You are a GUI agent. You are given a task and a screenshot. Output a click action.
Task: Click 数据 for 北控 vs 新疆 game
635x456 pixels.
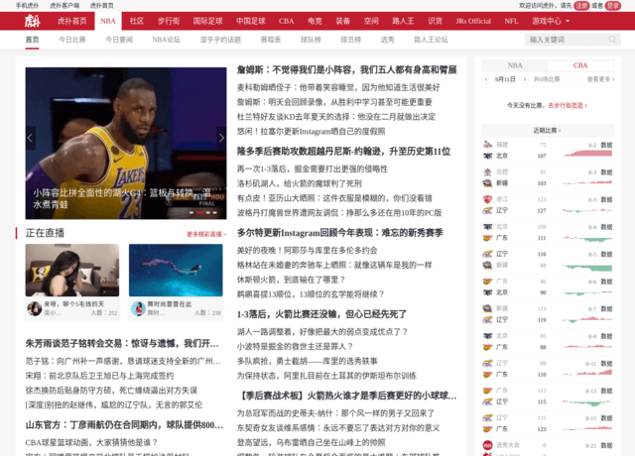606,172
